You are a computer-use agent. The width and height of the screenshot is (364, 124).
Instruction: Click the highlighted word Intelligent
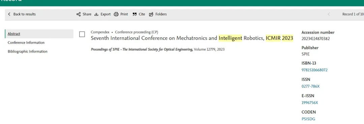pyautogui.click(x=230, y=38)
